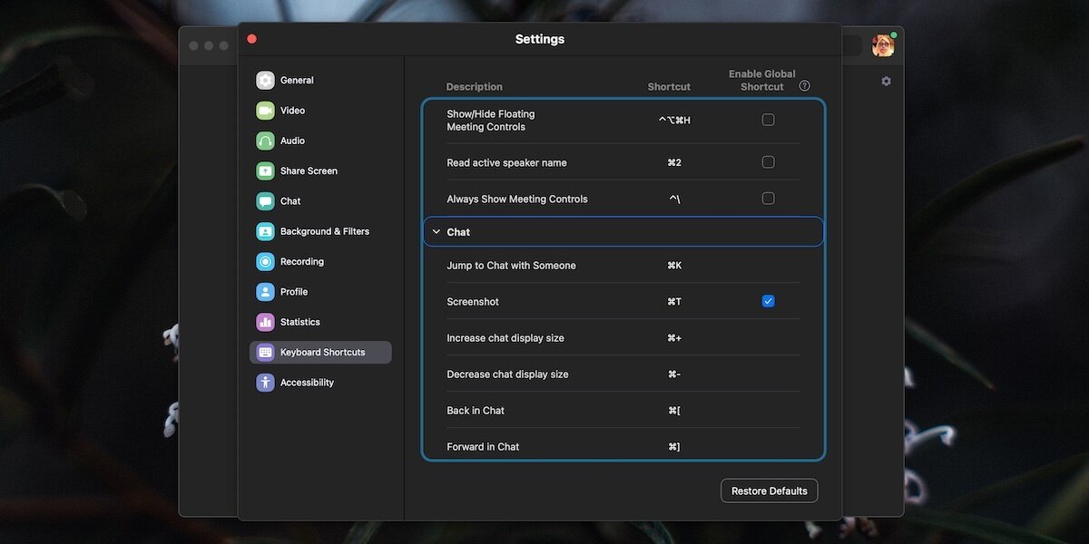The image size is (1089, 544).
Task: Click the Forward in Chat shortcut field
Action: pyautogui.click(x=673, y=446)
